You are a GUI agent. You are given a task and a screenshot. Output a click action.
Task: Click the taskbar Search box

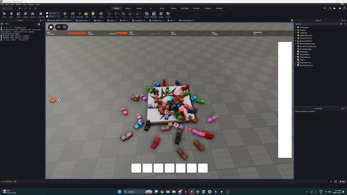coord(138,192)
